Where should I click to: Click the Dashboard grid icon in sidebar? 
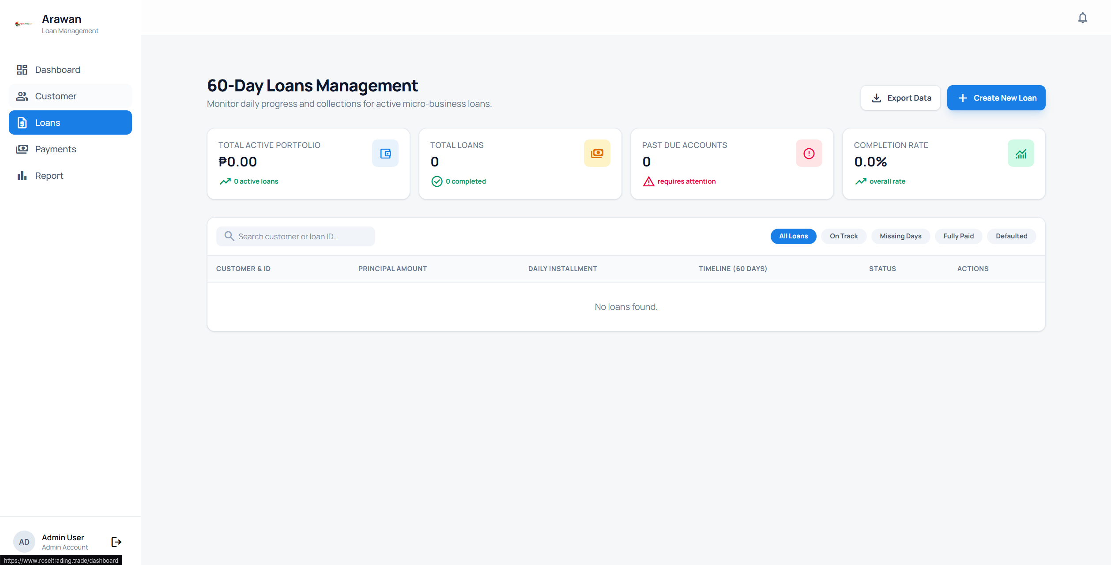click(x=22, y=70)
